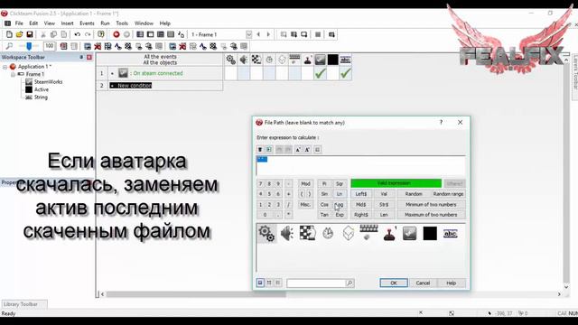Select SteamWorks object icon in dialog
This screenshot has width=578, height=325.
pos(409,233)
